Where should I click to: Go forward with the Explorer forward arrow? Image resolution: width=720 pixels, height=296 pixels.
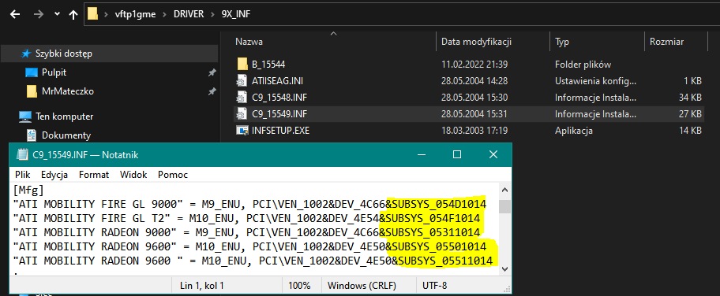(39, 14)
